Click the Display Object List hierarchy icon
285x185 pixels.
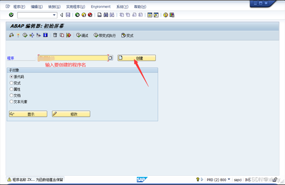(39, 35)
